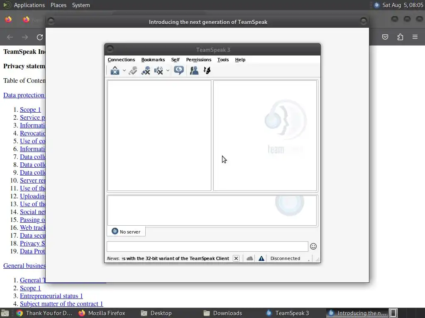Toggle mute speakers toolbar icon
The image size is (425, 318).
(x=159, y=70)
